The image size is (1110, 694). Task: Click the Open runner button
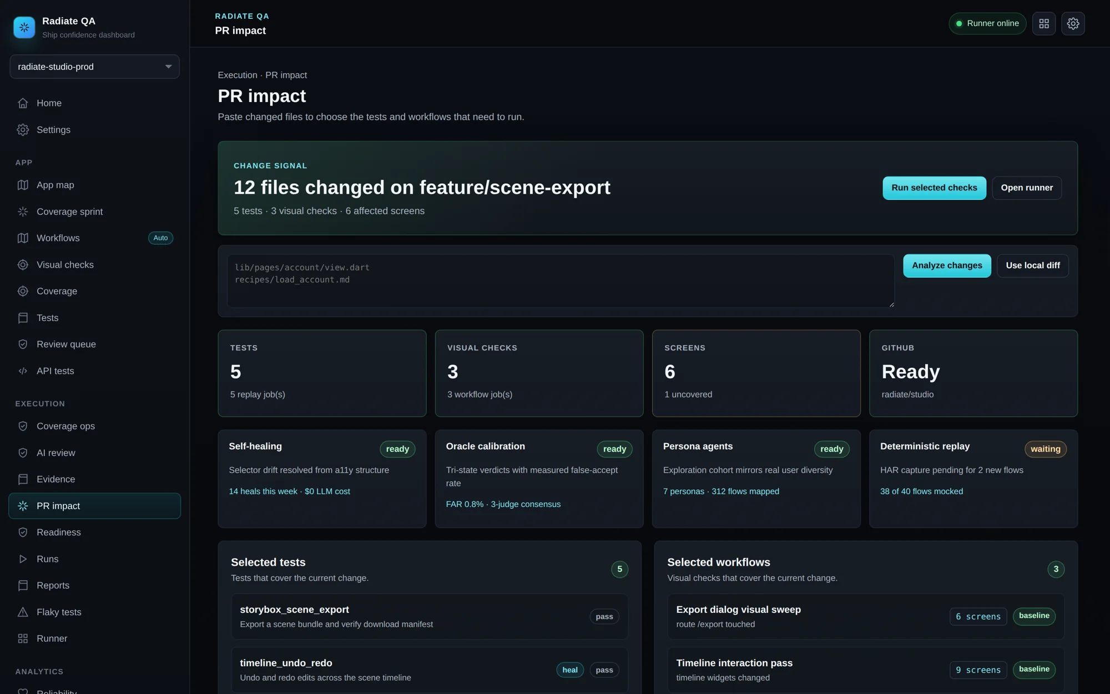(x=1027, y=188)
